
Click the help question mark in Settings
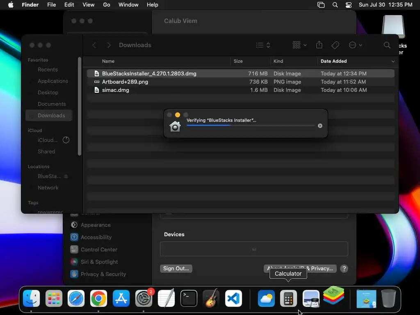tap(344, 268)
